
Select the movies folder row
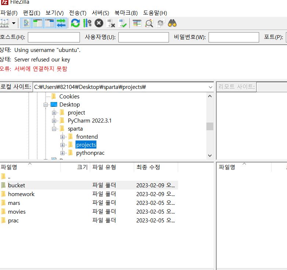pyautogui.click(x=89, y=211)
